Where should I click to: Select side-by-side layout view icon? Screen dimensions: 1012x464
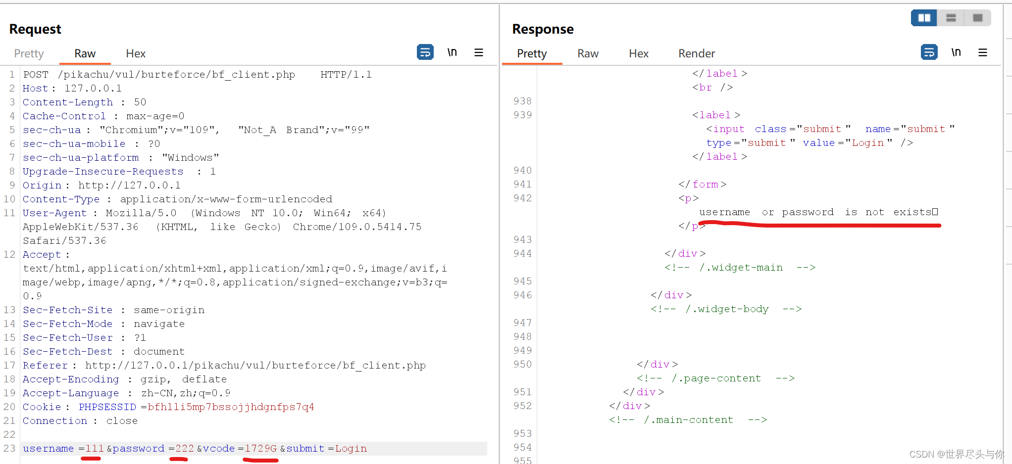click(x=924, y=18)
